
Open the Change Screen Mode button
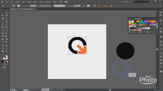point(4,67)
